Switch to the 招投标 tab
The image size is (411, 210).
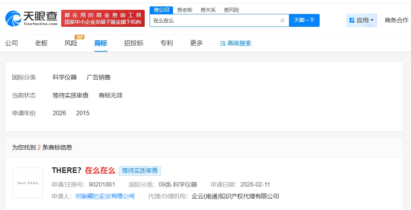point(134,43)
